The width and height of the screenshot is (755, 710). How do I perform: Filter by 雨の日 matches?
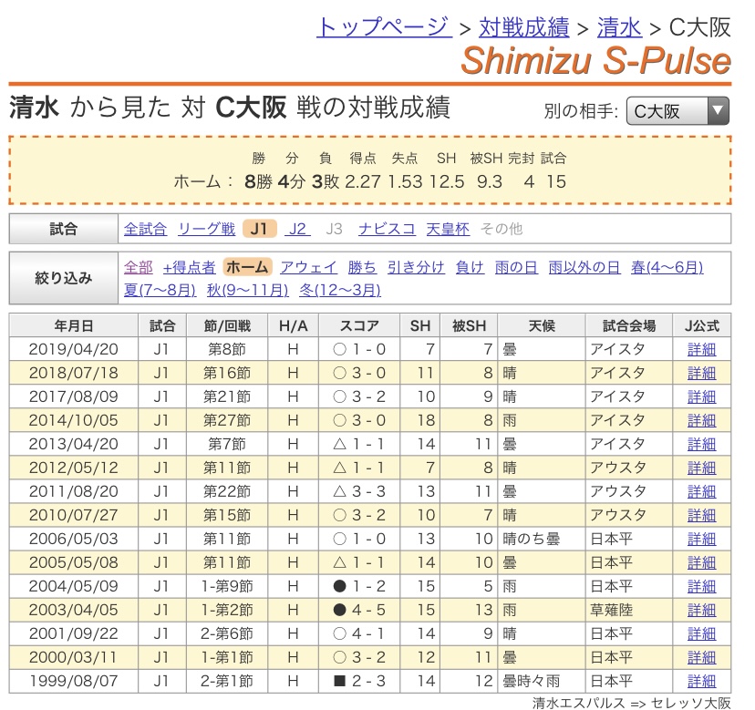515,267
